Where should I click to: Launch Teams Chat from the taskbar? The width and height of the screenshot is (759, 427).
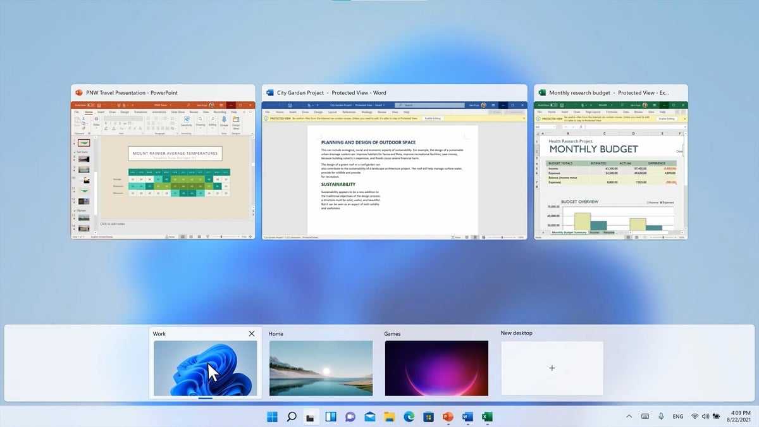[350, 416]
